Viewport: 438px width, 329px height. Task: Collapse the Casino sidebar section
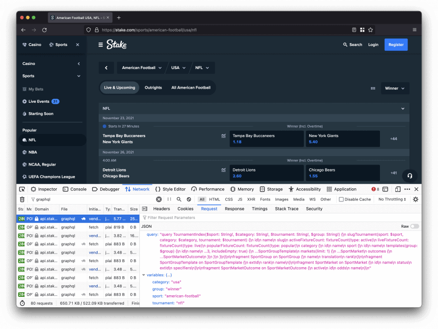coord(79,64)
